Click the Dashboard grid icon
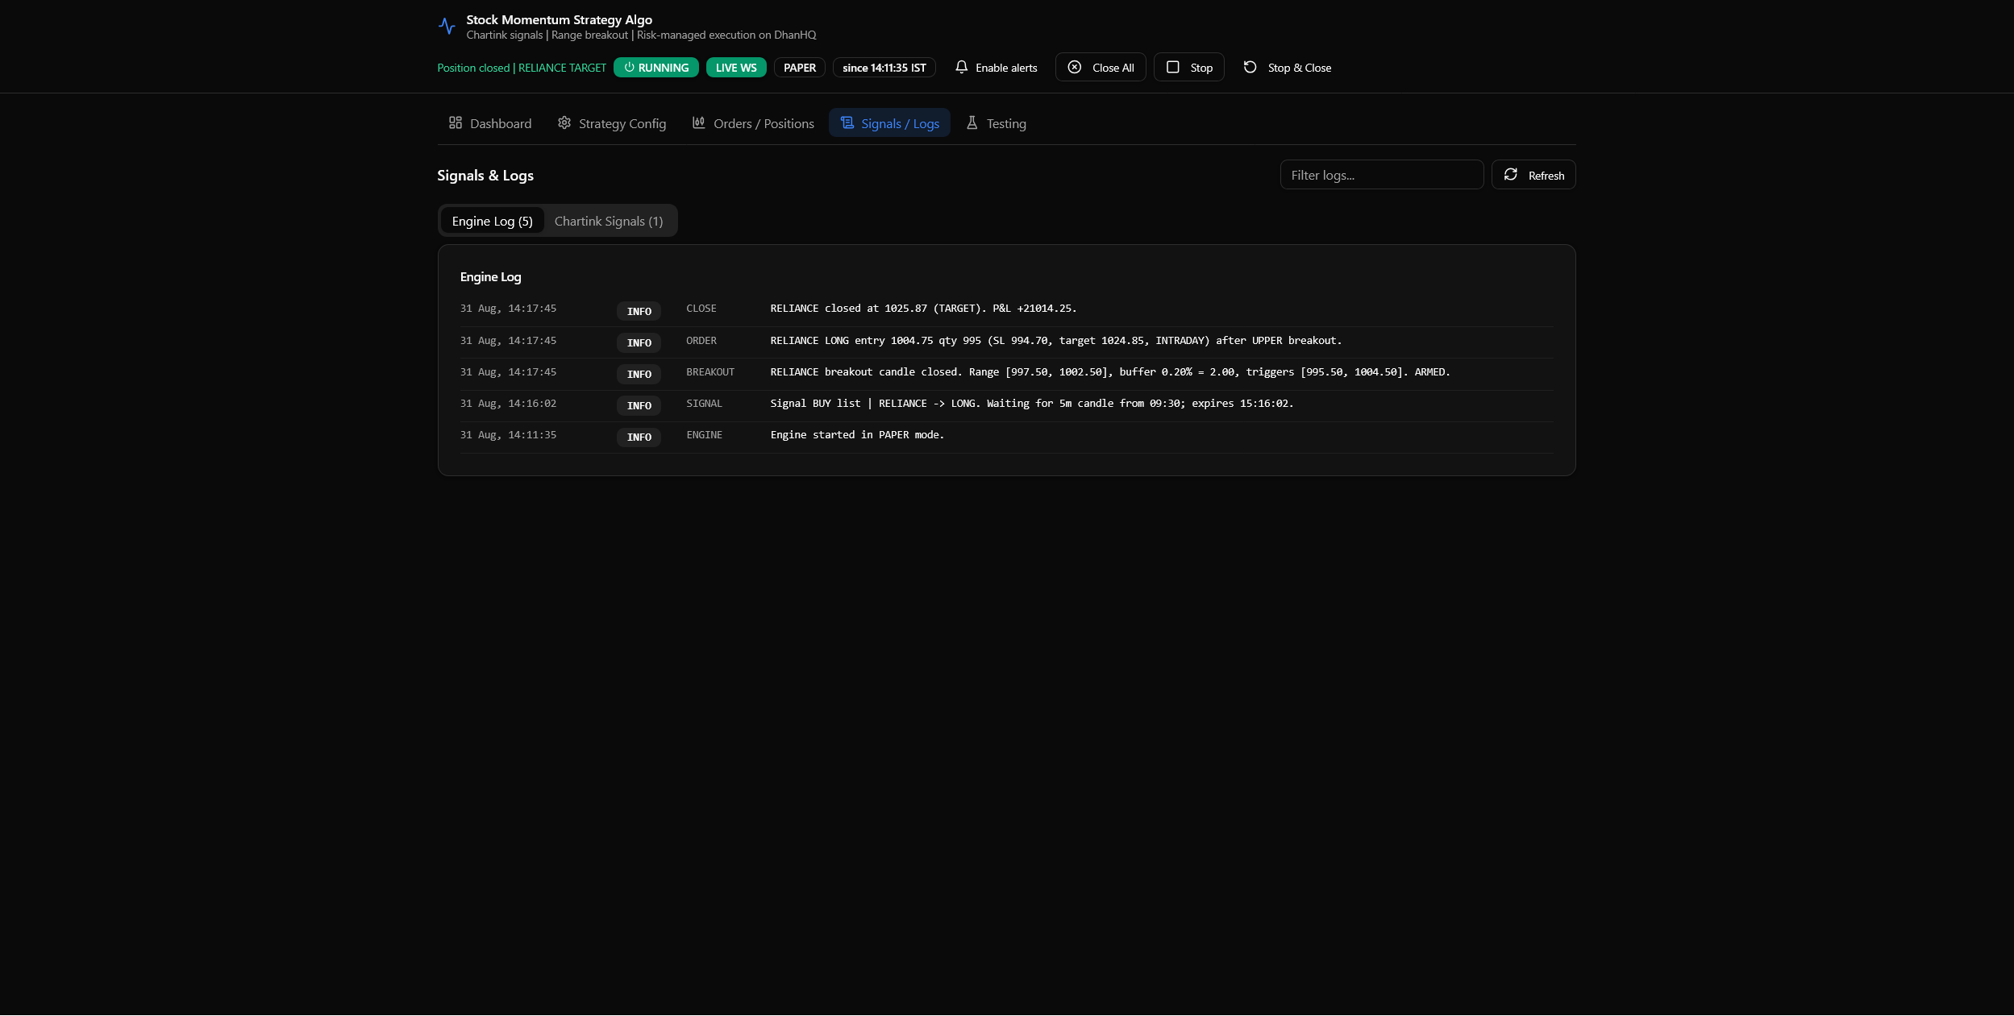Screen dimensions: 2014x1016 [x=456, y=122]
